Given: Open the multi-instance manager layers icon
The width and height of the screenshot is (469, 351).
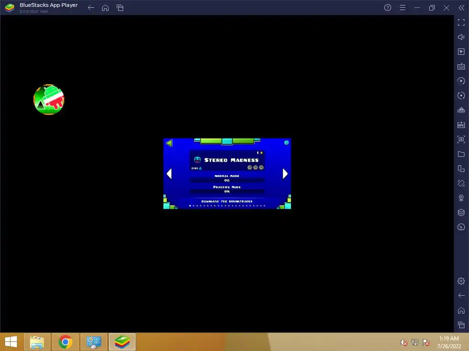Looking at the screenshot, I should click(461, 213).
